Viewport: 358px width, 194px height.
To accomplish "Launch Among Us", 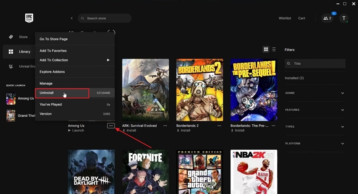I will (x=76, y=131).
